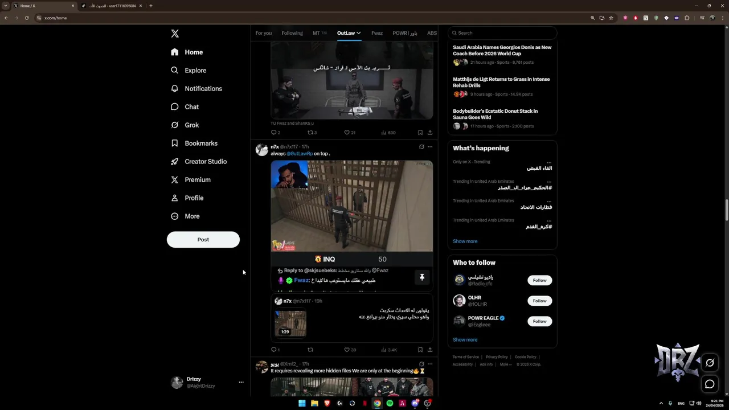
Task: Switch to the Following tab
Action: pyautogui.click(x=292, y=33)
